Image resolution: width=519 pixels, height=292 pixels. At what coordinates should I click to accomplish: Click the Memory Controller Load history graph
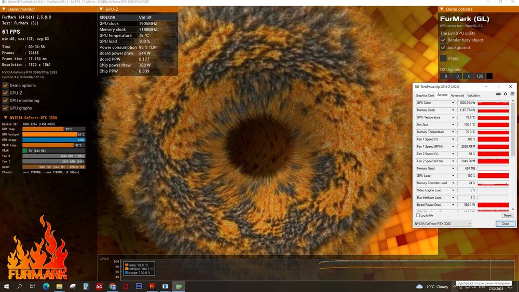493,183
